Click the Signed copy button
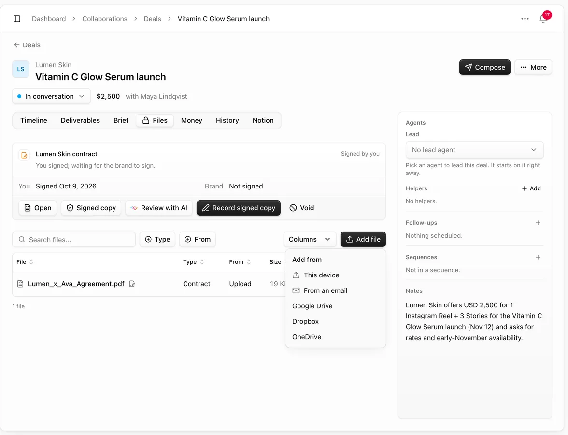Image resolution: width=568 pixels, height=435 pixels. pyautogui.click(x=91, y=208)
